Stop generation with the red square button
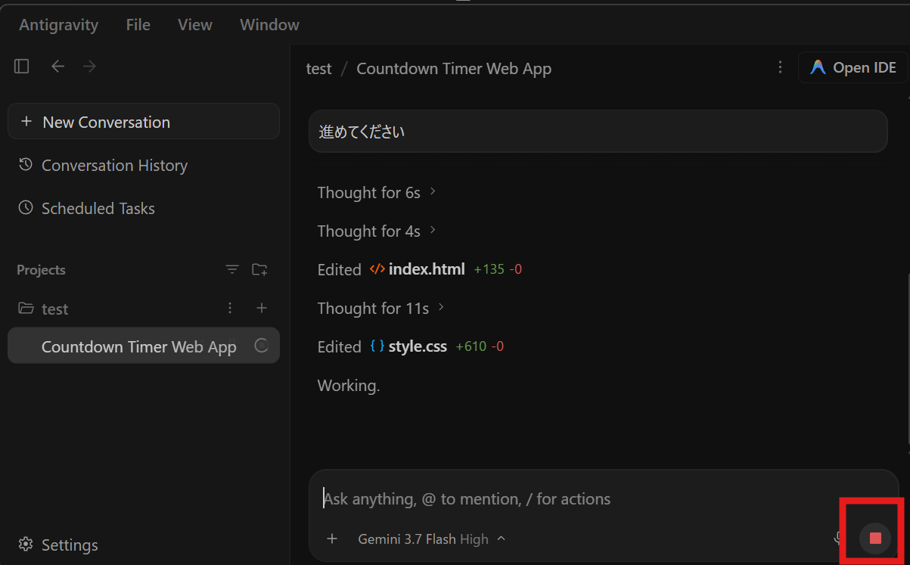 tap(875, 538)
